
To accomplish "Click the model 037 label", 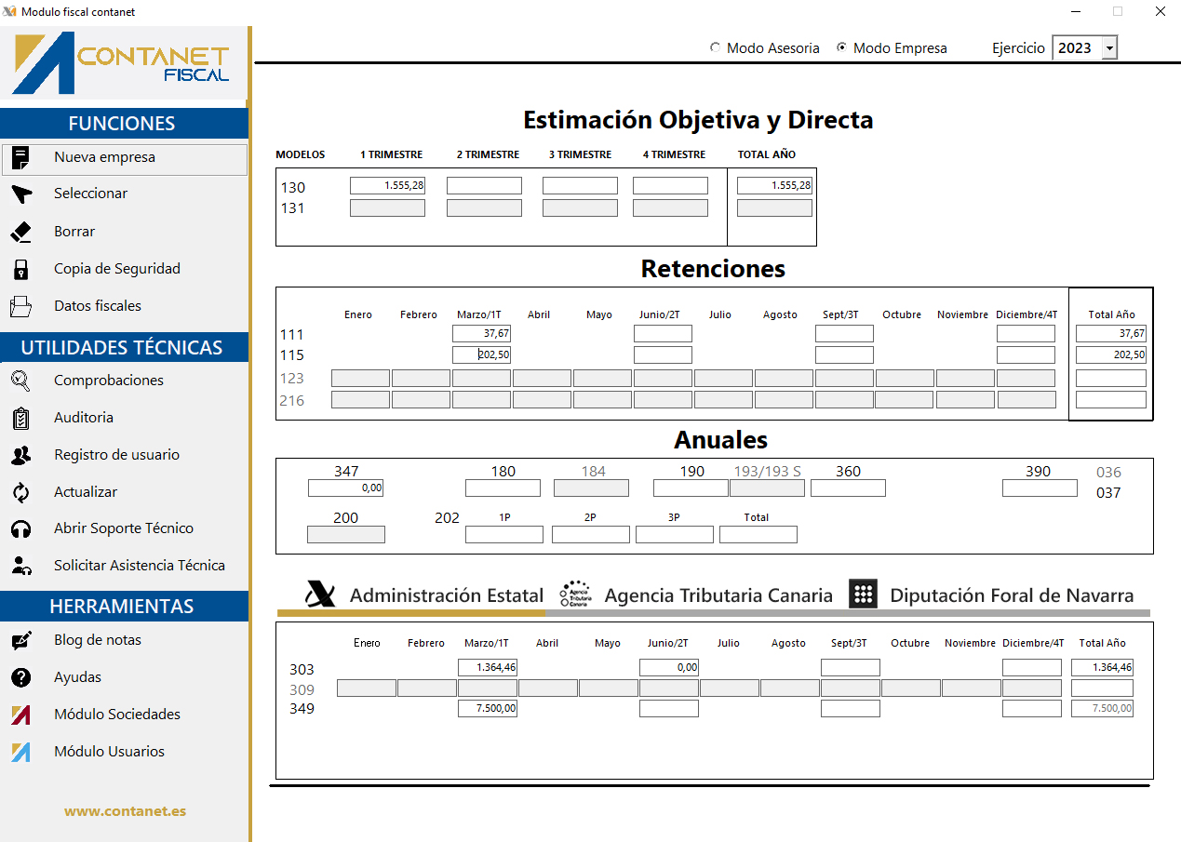I will click(1108, 493).
